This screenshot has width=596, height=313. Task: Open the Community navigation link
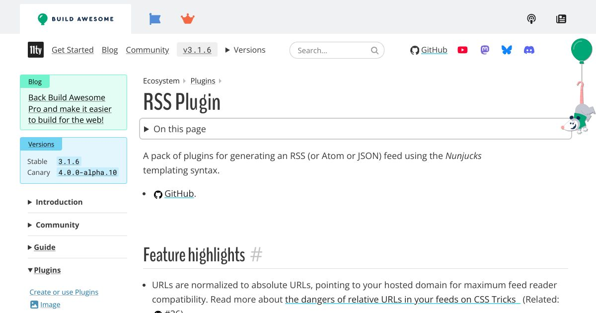click(x=148, y=50)
